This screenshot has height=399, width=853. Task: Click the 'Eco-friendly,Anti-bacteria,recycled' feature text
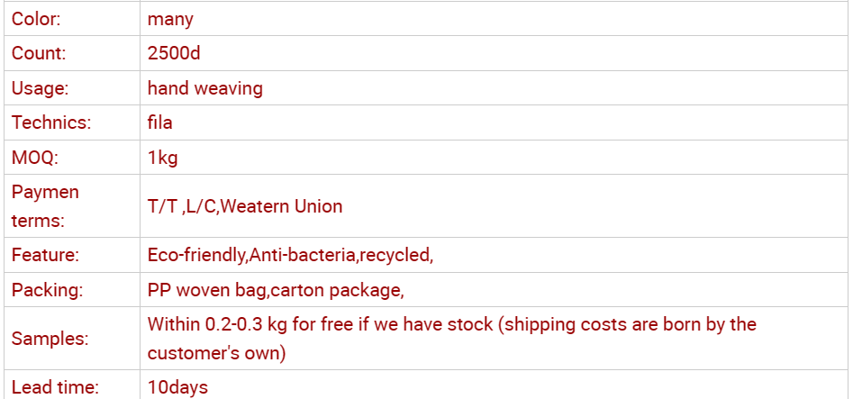coord(290,255)
